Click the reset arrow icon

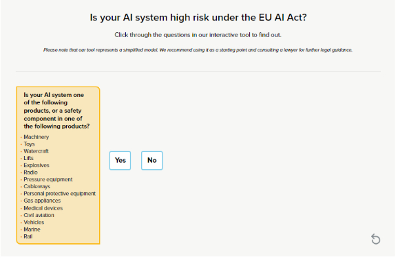[x=376, y=239]
